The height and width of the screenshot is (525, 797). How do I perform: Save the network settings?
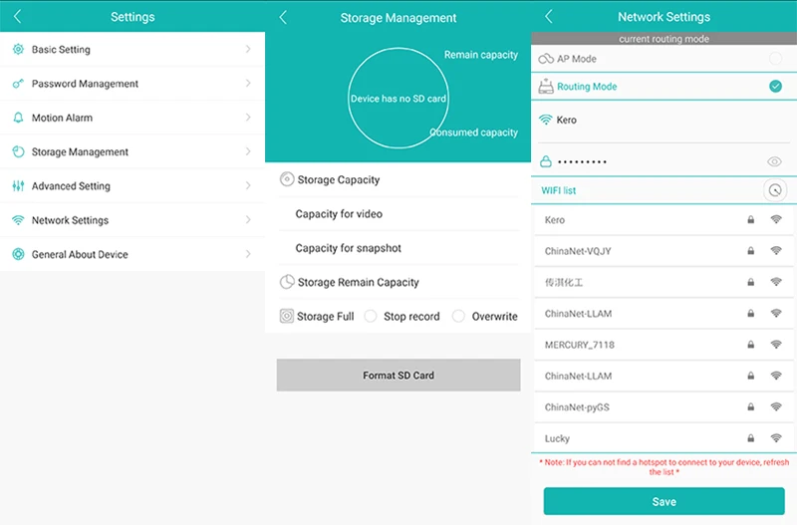coord(664,502)
